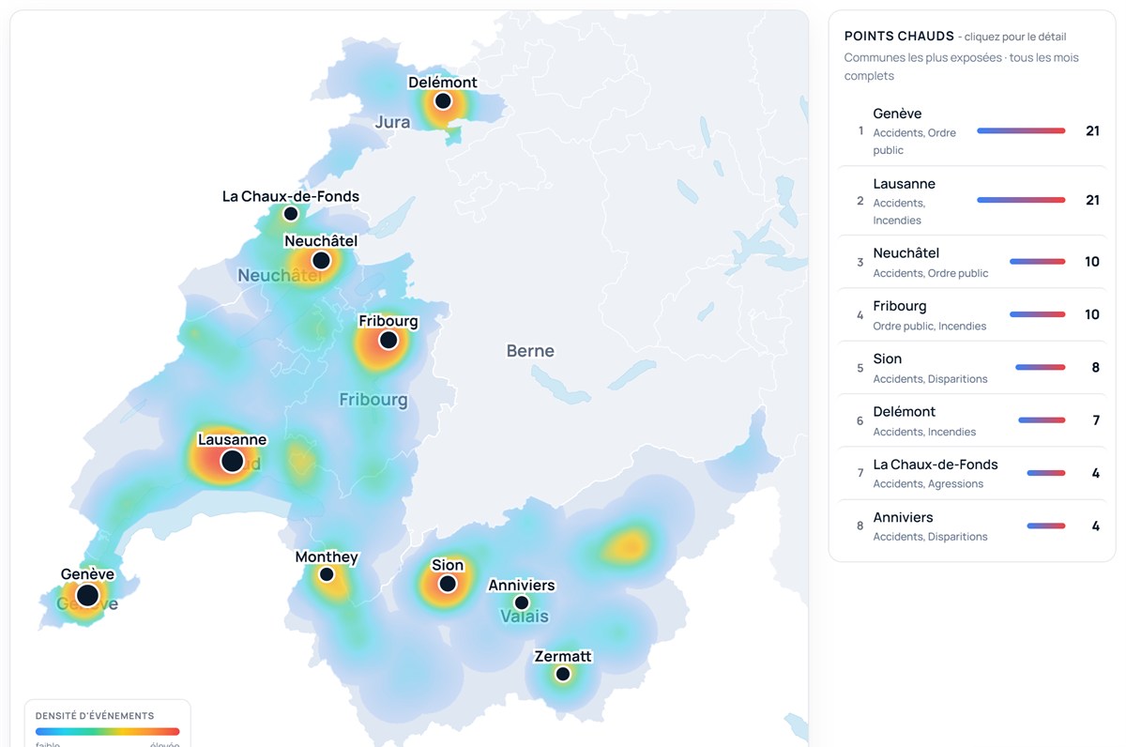The height and width of the screenshot is (747, 1126).
Task: Click the count 8 in Sion row
Action: (x=1095, y=367)
